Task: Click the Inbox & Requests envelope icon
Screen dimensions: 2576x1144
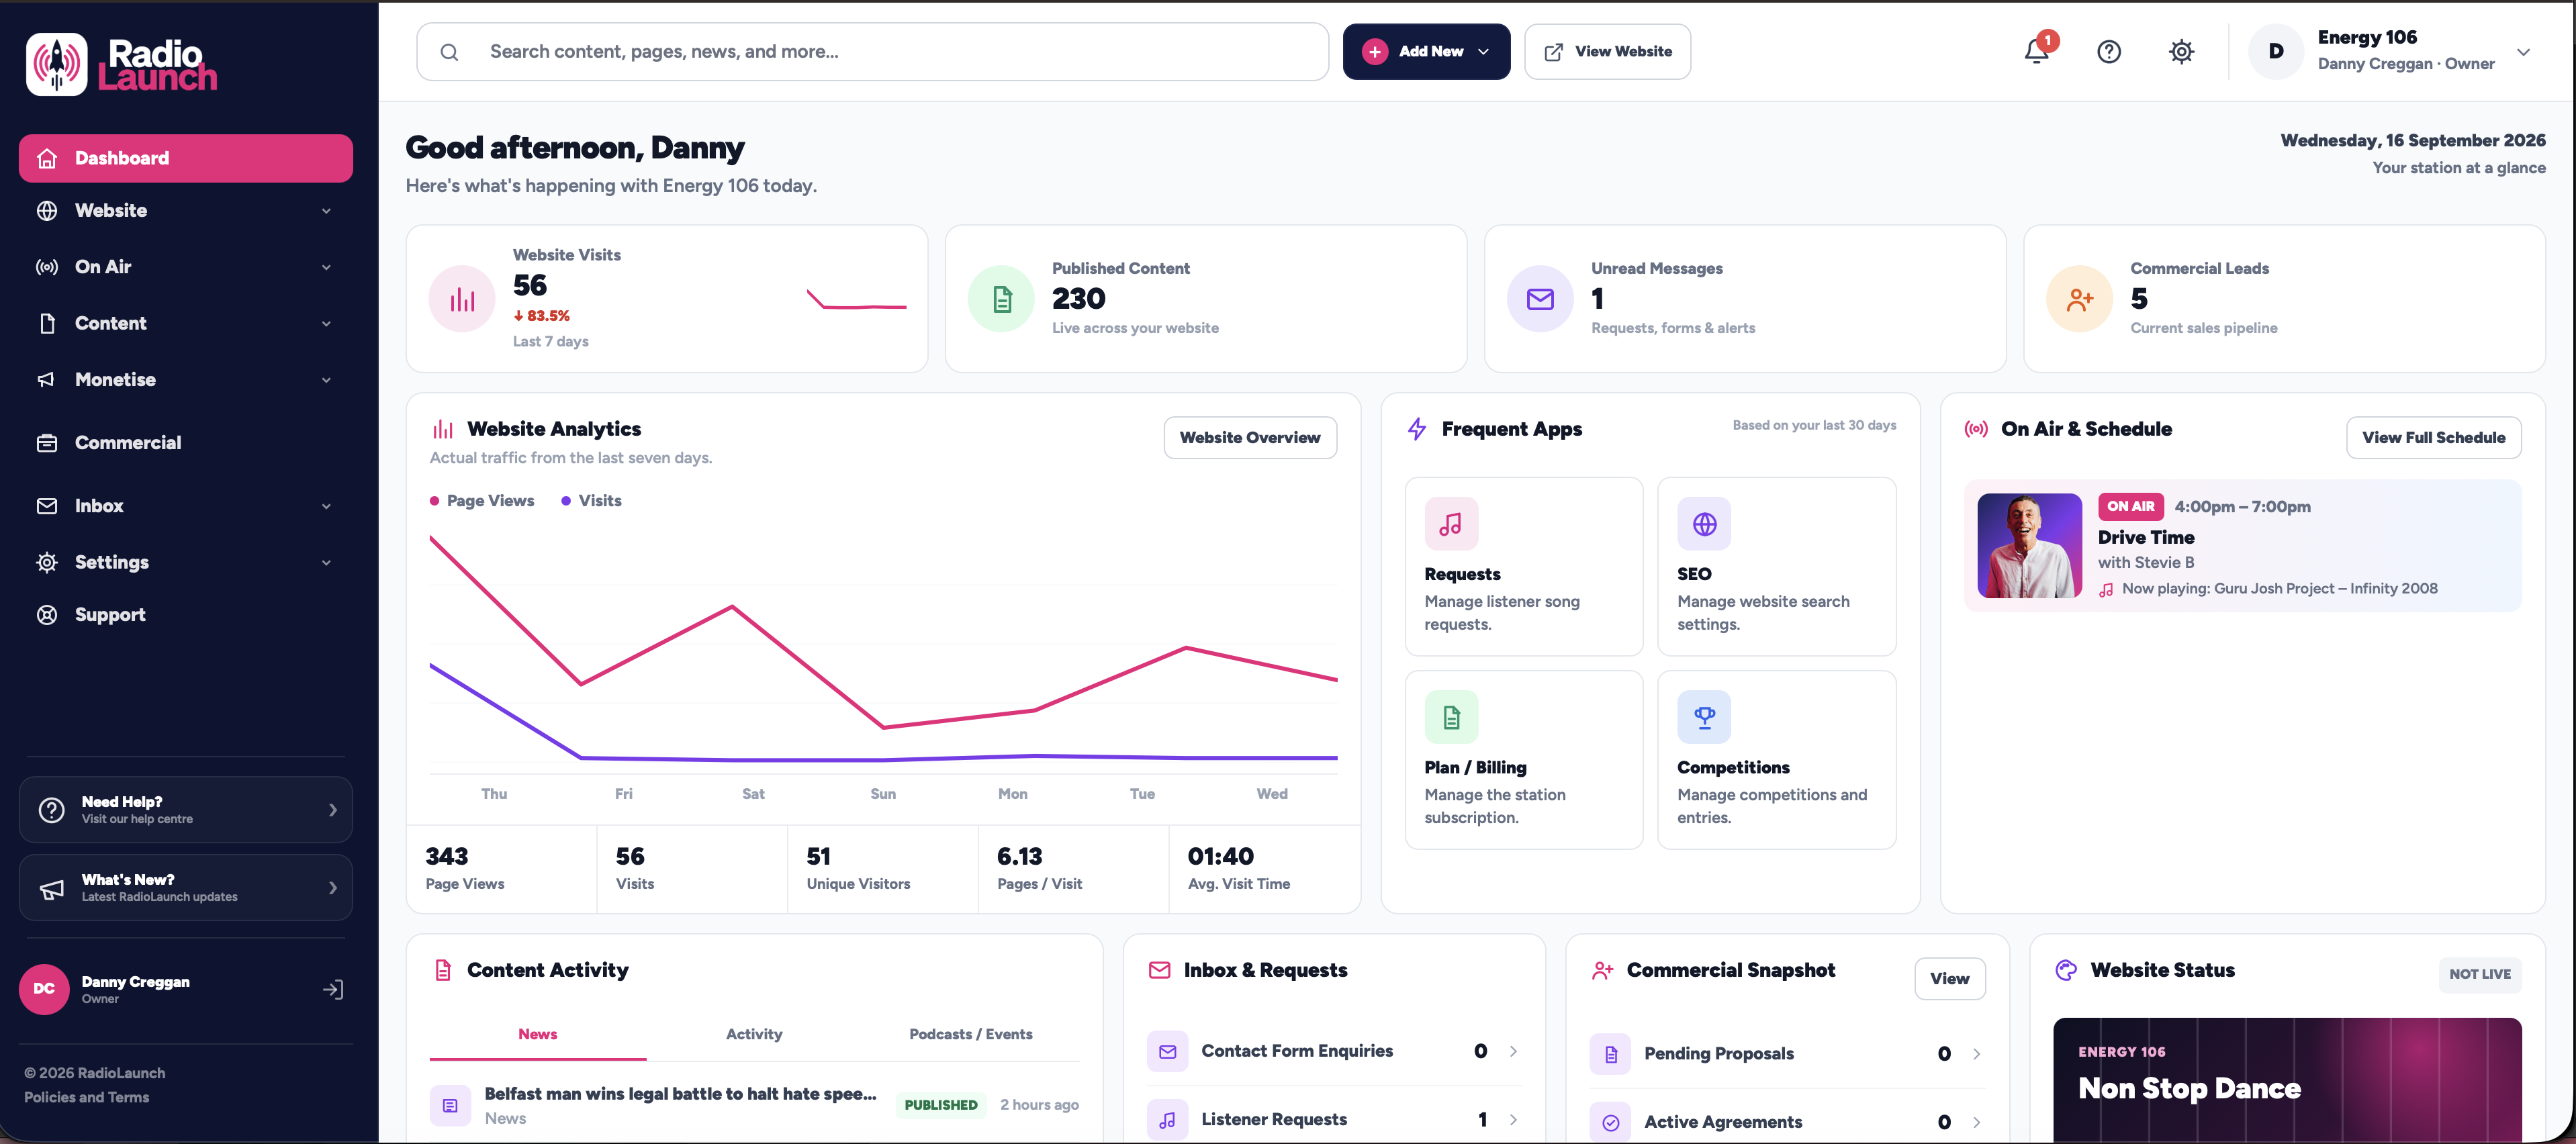Action: click(x=1159, y=970)
